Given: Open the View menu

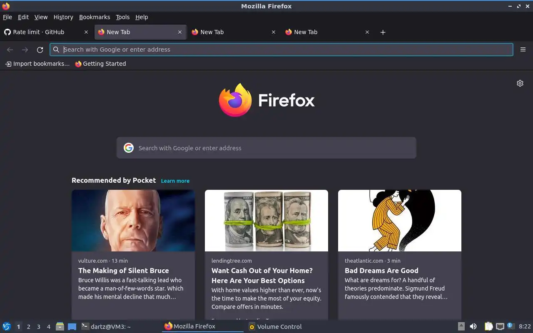Looking at the screenshot, I should coord(41,17).
